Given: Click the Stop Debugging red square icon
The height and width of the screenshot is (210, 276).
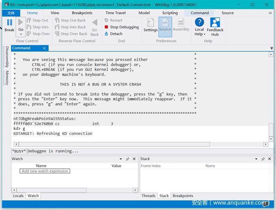Looking at the screenshot, I should click(x=106, y=27).
